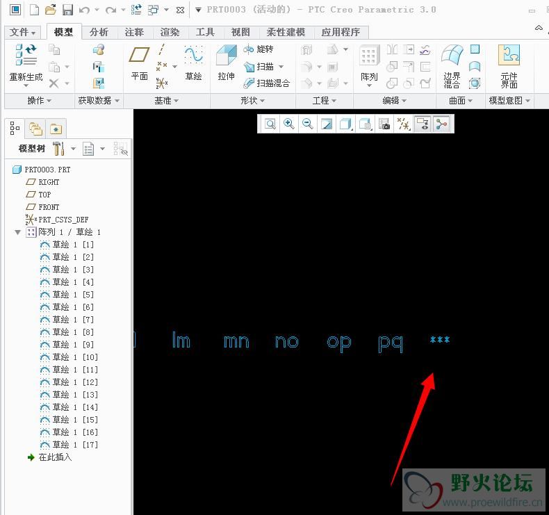This screenshot has width=549, height=515.
Task: Open the Flexible Modeling (柔性建模) tab
Action: (x=286, y=32)
